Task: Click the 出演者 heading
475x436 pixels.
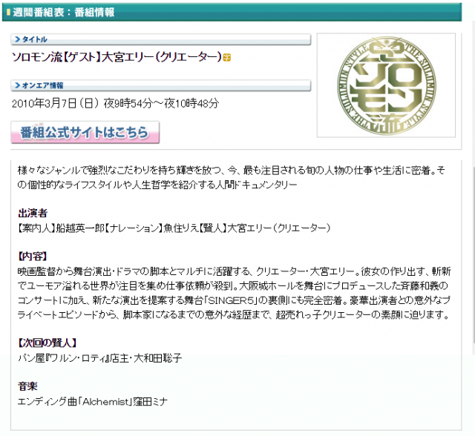Action: pyautogui.click(x=33, y=213)
